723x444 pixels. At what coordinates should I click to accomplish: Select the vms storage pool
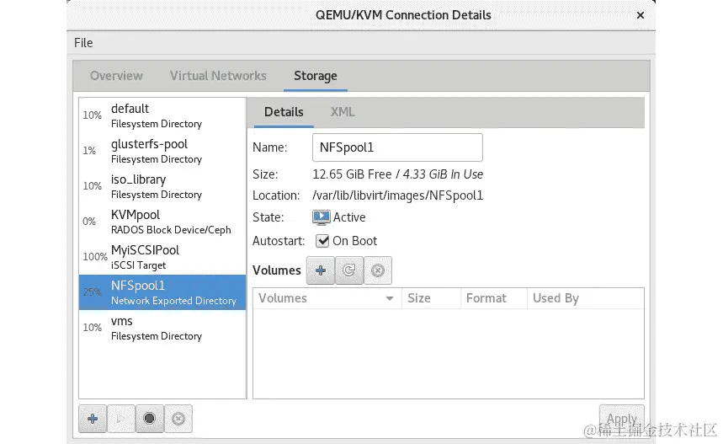(162, 328)
